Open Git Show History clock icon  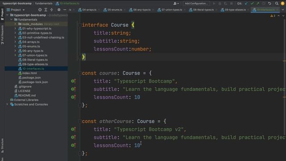click(264, 4)
